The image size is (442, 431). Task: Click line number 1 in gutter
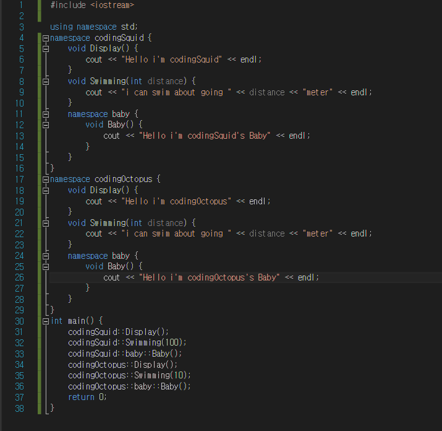tap(22, 5)
